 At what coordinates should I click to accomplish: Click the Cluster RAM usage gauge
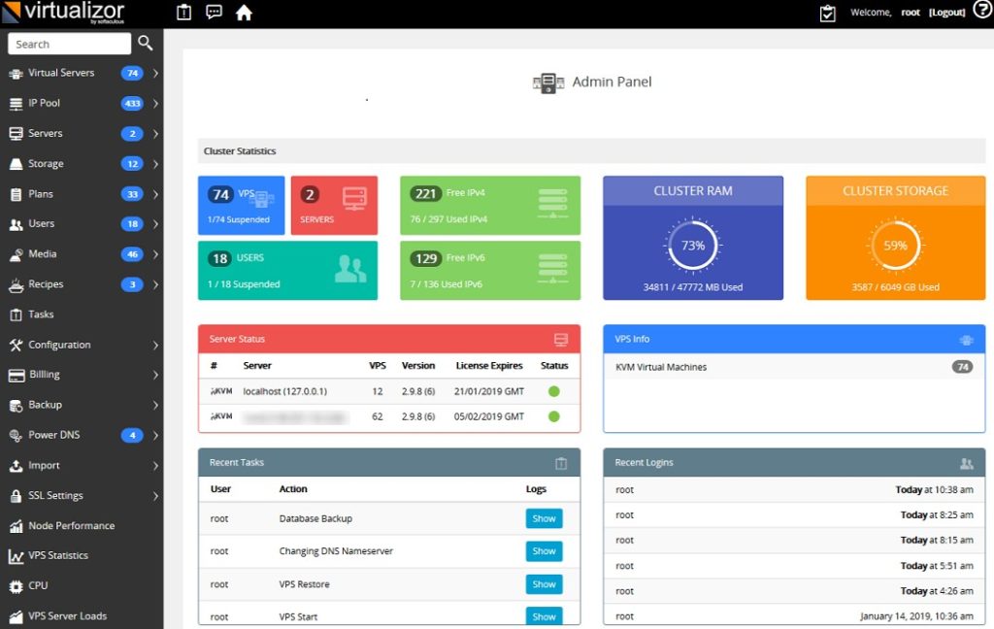[x=692, y=245]
